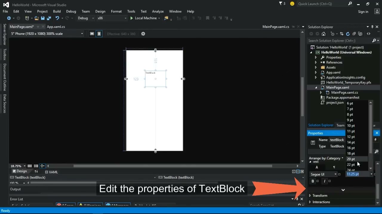Click the Home icon in Solution Explorer
This screenshot has width=382, height=214.
323,34
